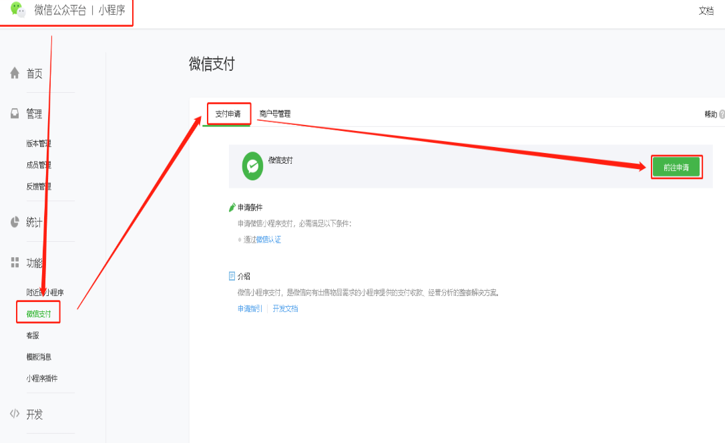Click the WeChat logo in the header
This screenshot has height=443, width=725.
18,10
